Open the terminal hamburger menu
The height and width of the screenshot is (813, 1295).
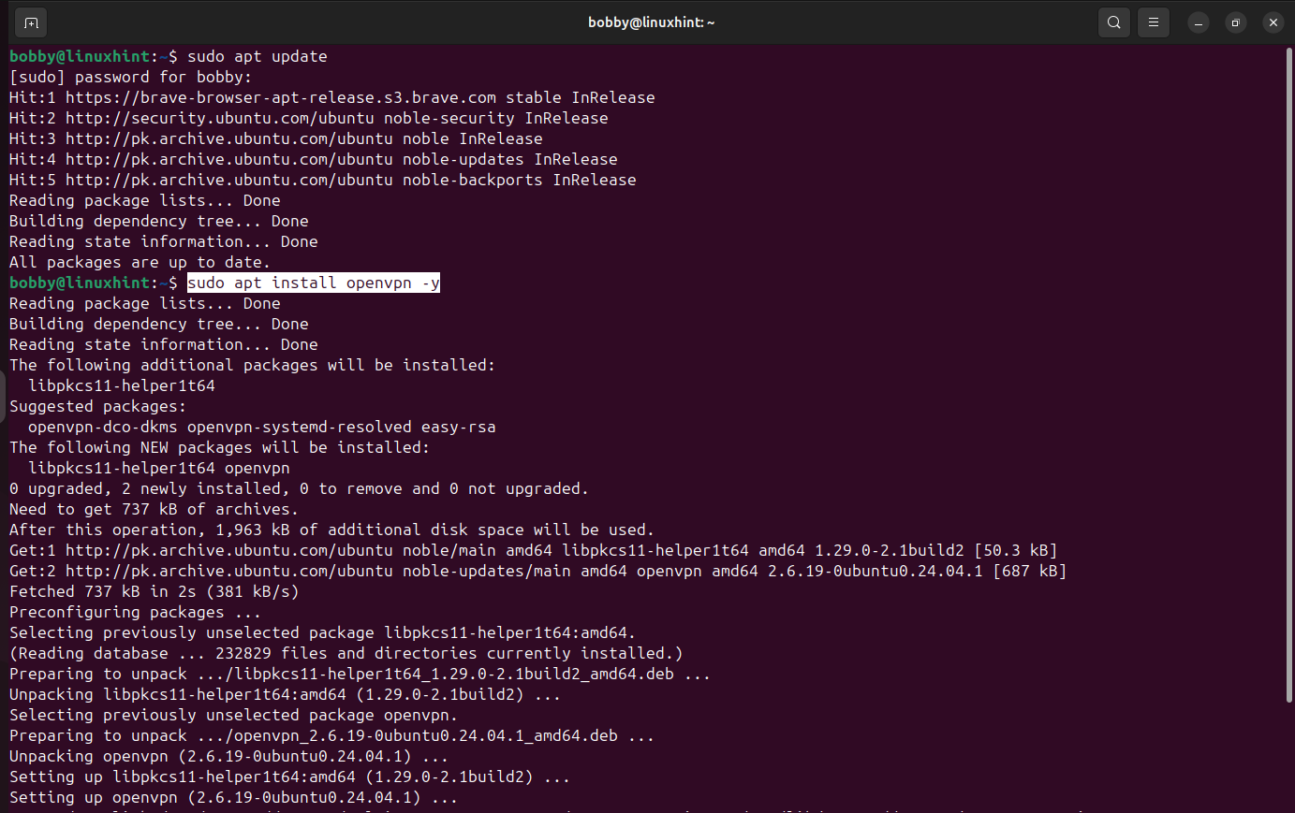click(1154, 22)
